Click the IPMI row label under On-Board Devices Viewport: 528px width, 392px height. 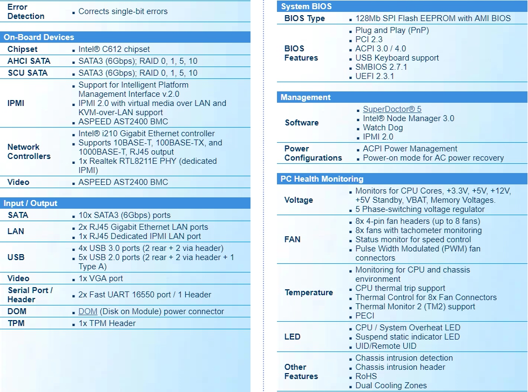(16, 103)
